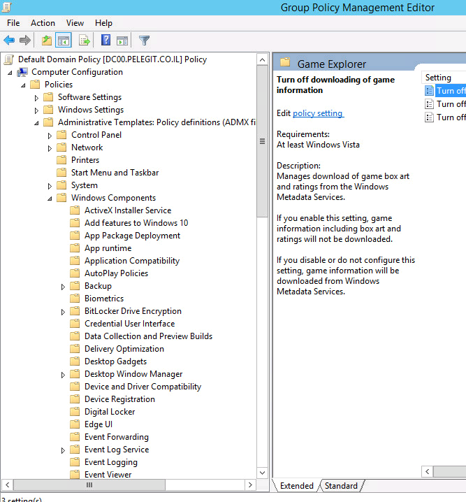The height and width of the screenshot is (502, 466).
Task: Select Device and Driver Compatibility folder
Action: 143,387
